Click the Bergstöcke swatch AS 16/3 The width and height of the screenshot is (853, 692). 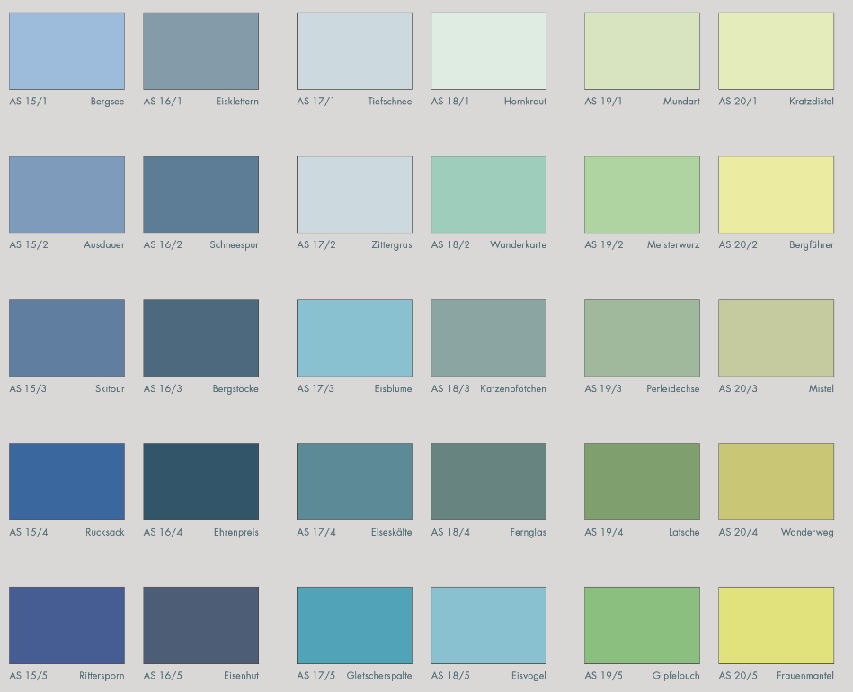click(200, 338)
